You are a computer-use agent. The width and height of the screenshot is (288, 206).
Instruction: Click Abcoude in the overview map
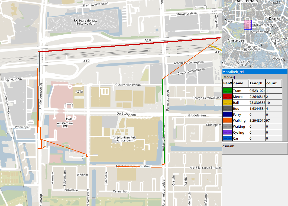pyautogui.click(x=278, y=59)
